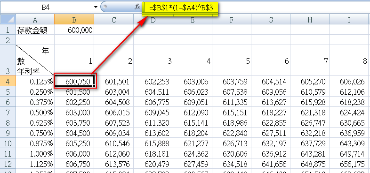Click the 0.500% interest rate cell
The image size is (370, 173).
[x=35, y=113]
